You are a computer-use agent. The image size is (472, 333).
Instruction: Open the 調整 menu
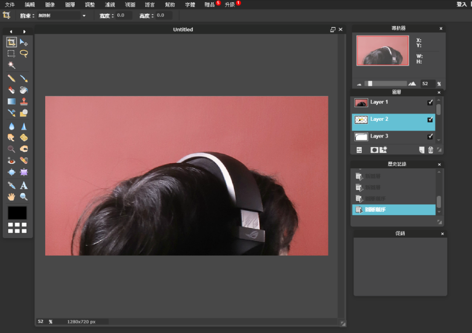click(90, 5)
